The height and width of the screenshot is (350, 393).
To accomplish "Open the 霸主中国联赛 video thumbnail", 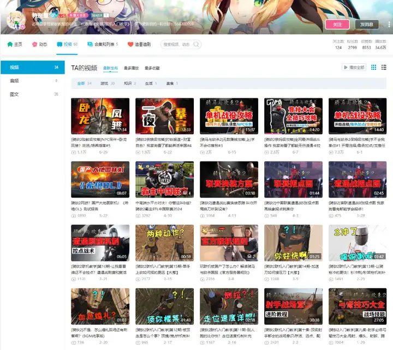I will [x=165, y=180].
